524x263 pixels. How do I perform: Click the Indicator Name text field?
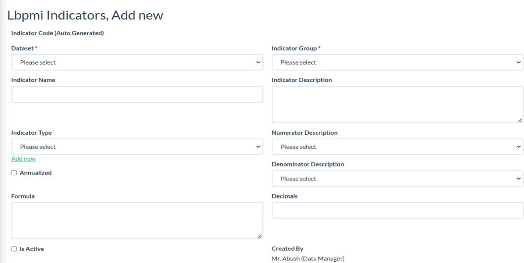[137, 95]
